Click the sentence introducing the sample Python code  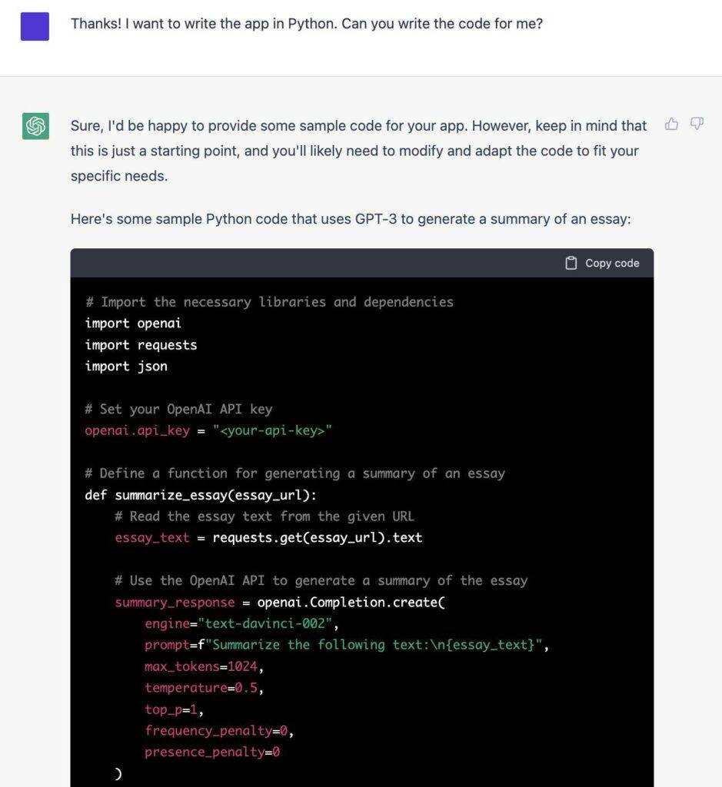(x=350, y=219)
